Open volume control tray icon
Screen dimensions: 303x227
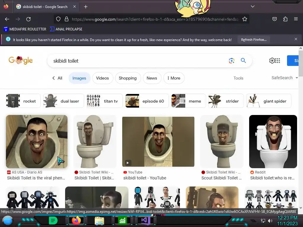(x=270, y=220)
